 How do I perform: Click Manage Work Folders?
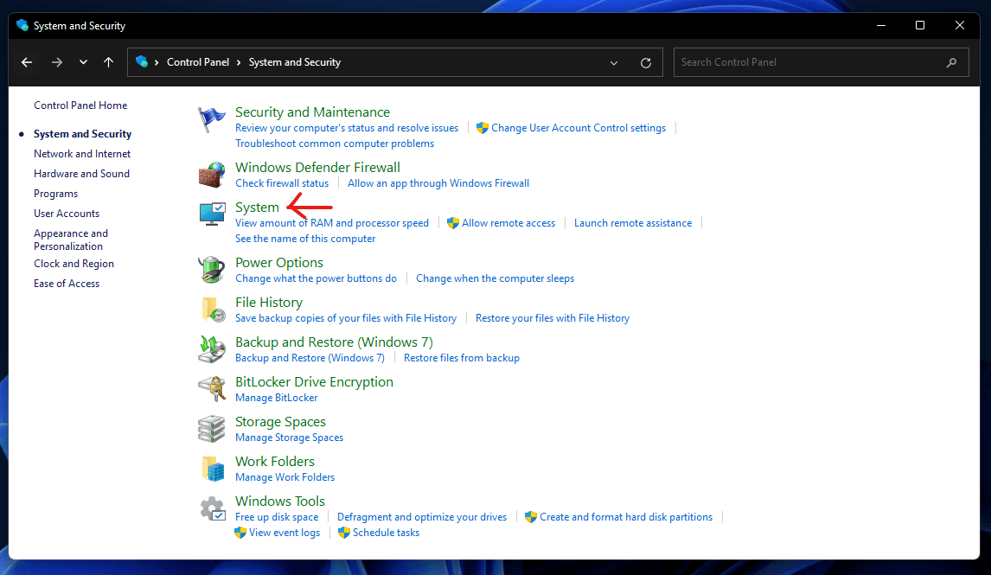285,477
